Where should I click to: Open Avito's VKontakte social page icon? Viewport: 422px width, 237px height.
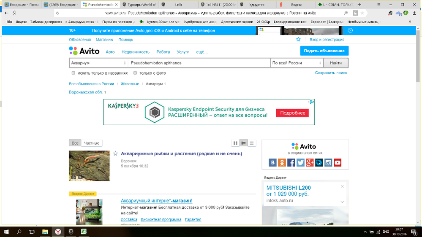click(272, 162)
